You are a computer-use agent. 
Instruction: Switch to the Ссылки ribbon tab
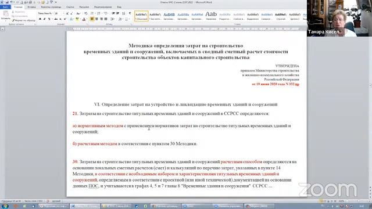[x=70, y=7]
